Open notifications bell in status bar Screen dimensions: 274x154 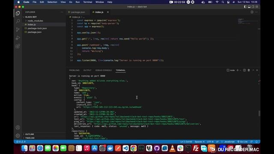[x=256, y=142]
